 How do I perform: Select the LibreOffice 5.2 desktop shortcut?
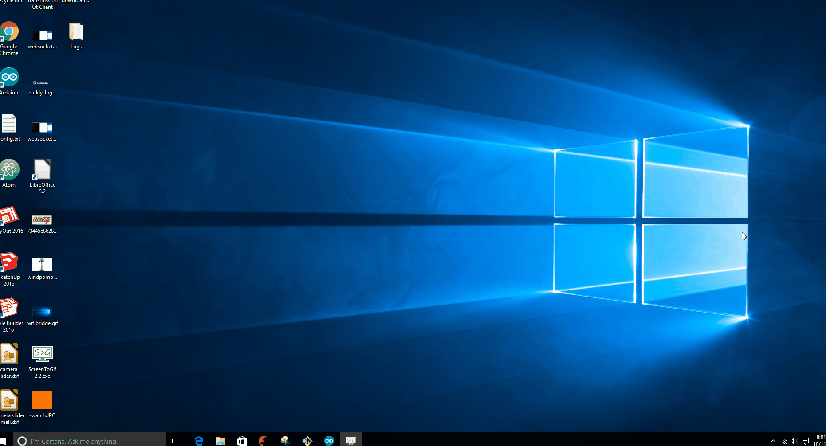[42, 176]
